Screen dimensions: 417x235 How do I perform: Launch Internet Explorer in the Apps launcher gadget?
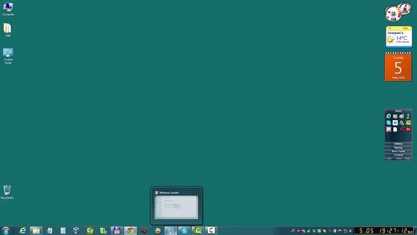pyautogui.click(x=388, y=116)
